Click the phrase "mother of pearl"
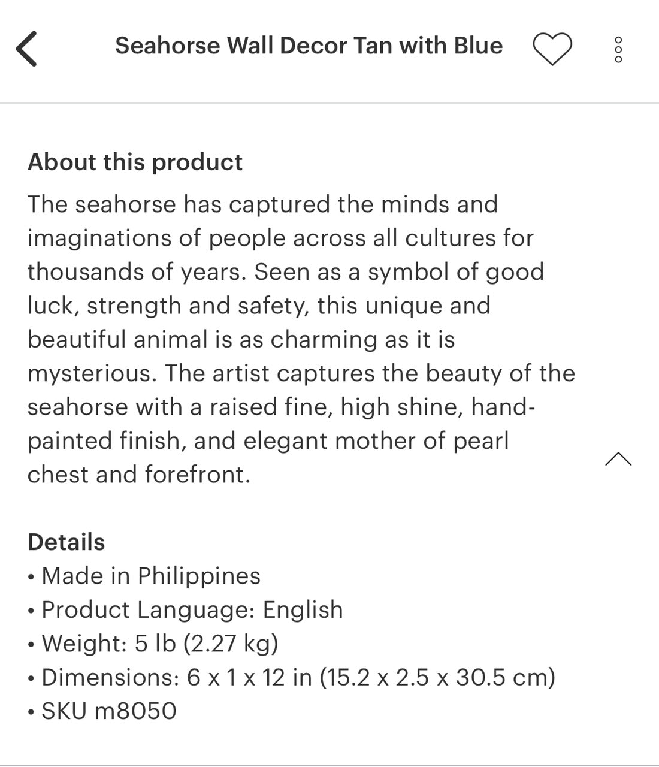 click(x=422, y=442)
